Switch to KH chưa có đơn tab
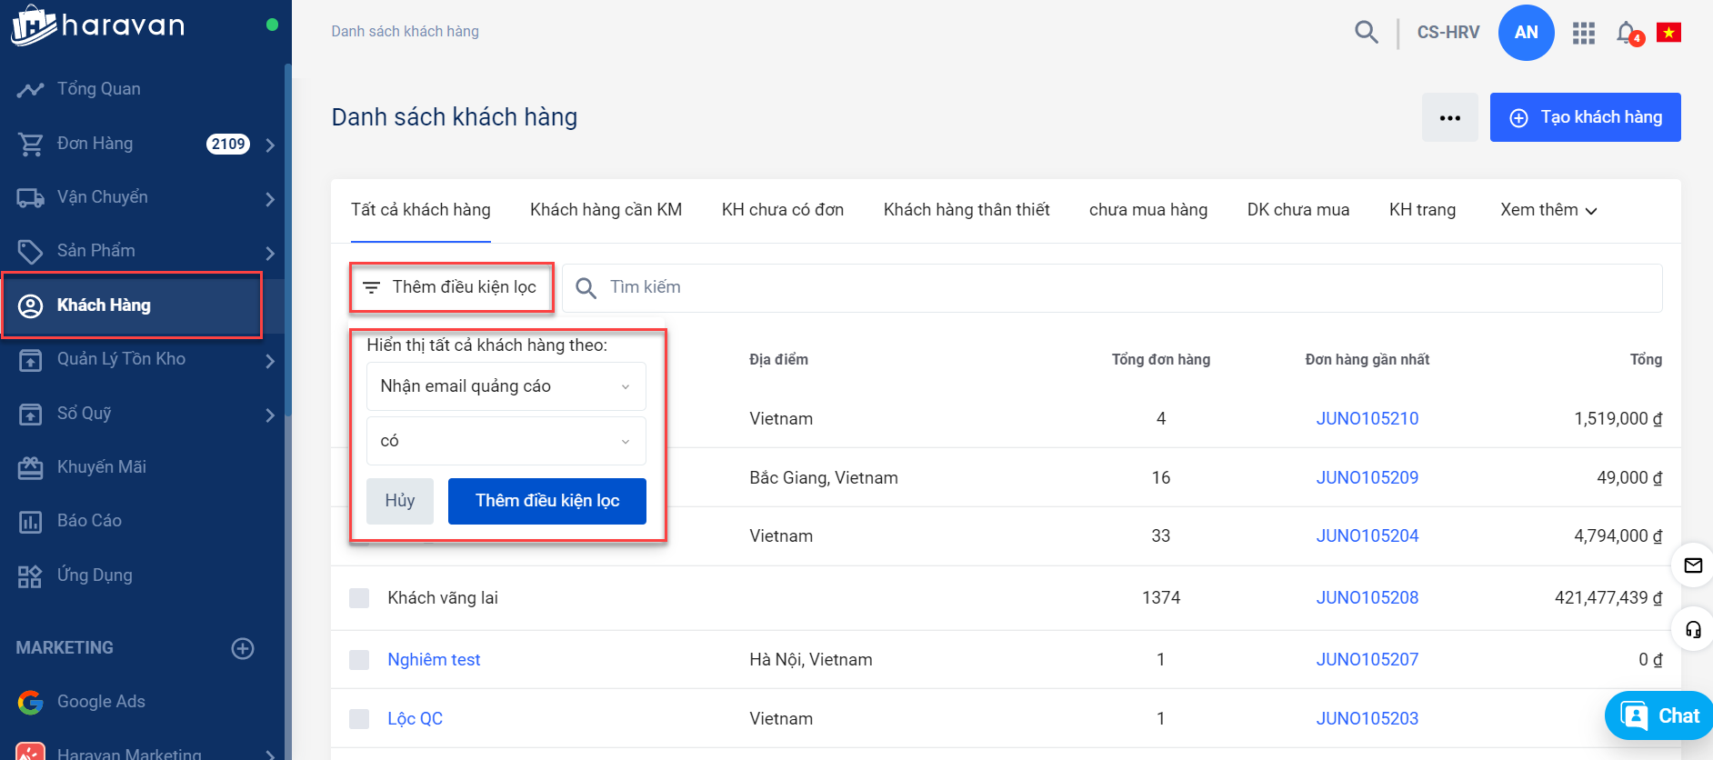 coord(782,210)
